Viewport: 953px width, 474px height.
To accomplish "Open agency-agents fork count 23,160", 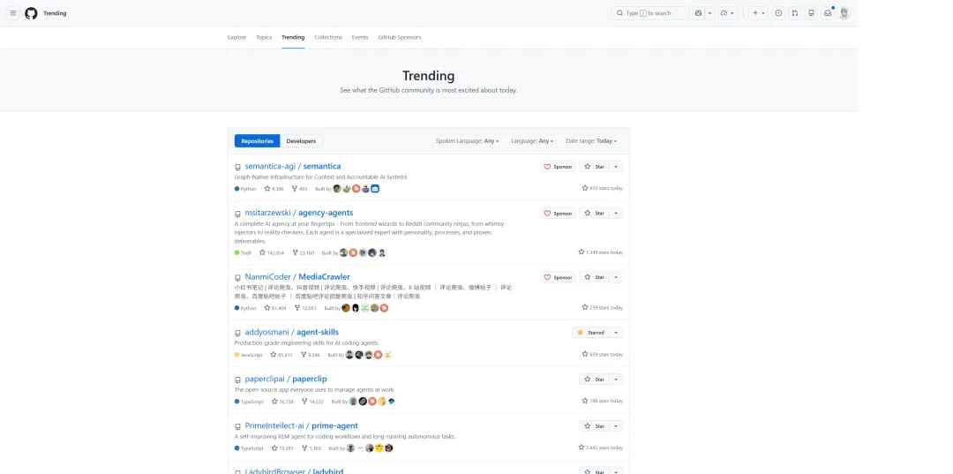I will [x=304, y=252].
